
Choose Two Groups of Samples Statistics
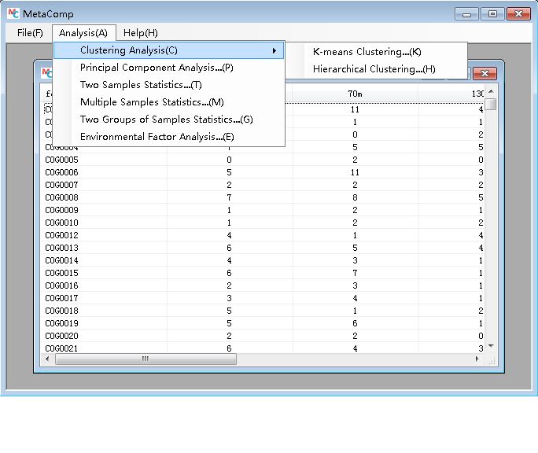coord(166,120)
